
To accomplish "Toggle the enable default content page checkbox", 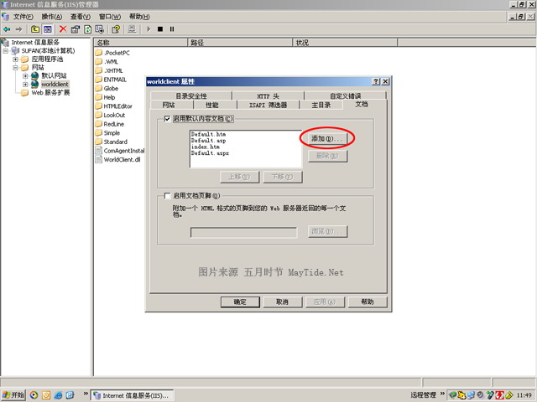I will pyautogui.click(x=168, y=119).
